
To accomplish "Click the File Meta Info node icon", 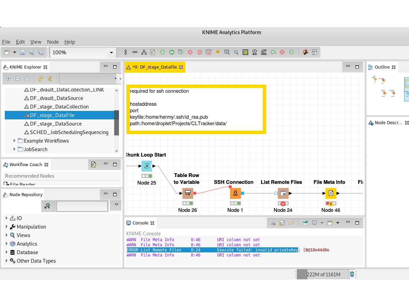I will [x=331, y=193].
